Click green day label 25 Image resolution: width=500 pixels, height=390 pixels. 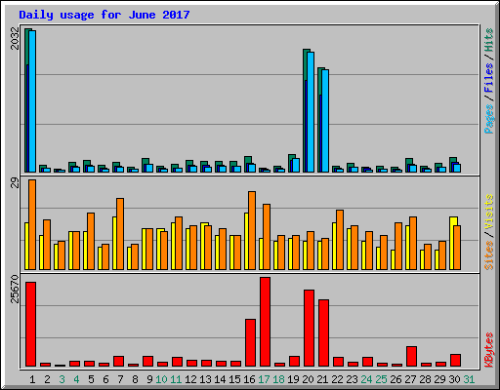[x=381, y=379]
